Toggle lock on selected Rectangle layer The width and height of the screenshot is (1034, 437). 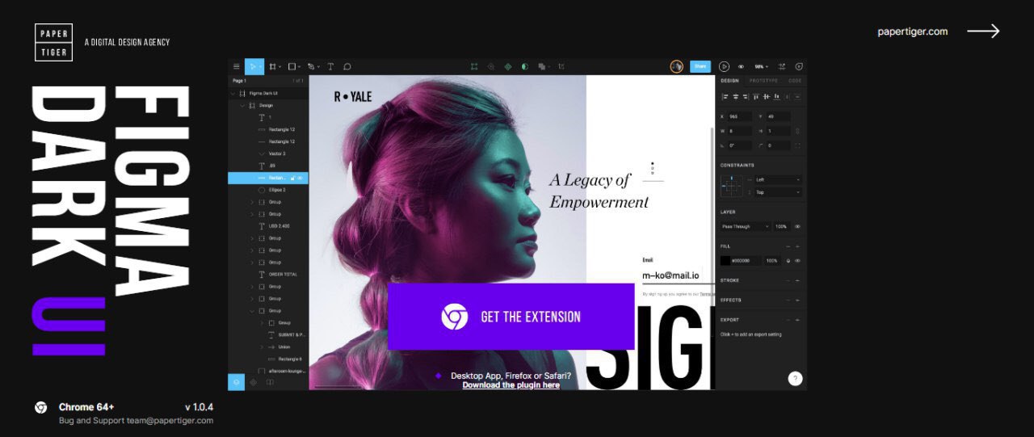coord(292,178)
